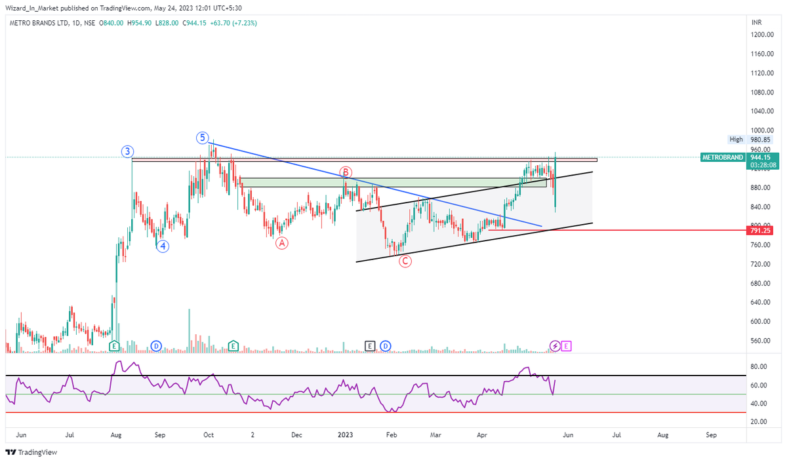Click the Dec label on the time axis
The width and height of the screenshot is (787, 462).
pos(296,434)
